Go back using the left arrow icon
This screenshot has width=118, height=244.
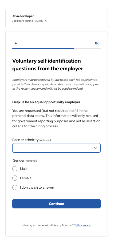(x=16, y=43)
